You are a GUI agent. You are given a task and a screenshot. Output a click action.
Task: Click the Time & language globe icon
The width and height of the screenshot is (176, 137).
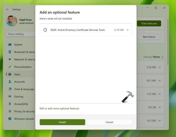click(x=10, y=89)
